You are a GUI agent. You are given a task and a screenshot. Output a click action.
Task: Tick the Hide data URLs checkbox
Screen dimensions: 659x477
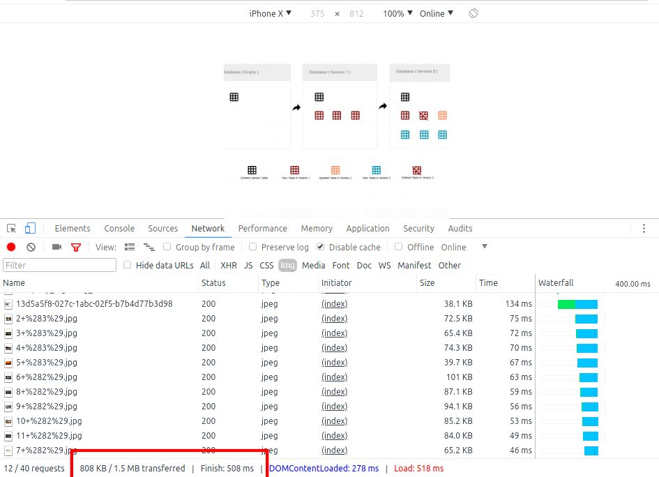tap(127, 265)
